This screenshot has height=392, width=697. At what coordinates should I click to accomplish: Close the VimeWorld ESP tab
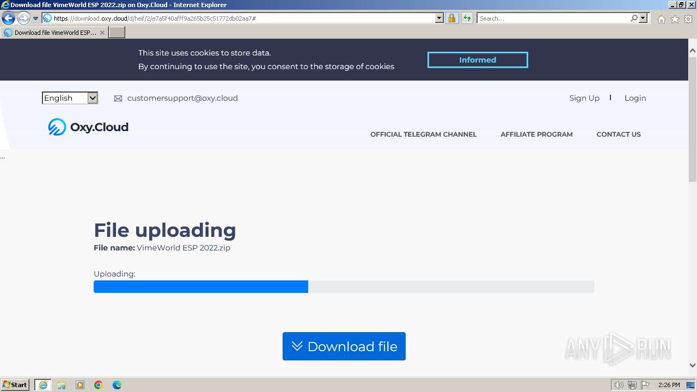102,33
